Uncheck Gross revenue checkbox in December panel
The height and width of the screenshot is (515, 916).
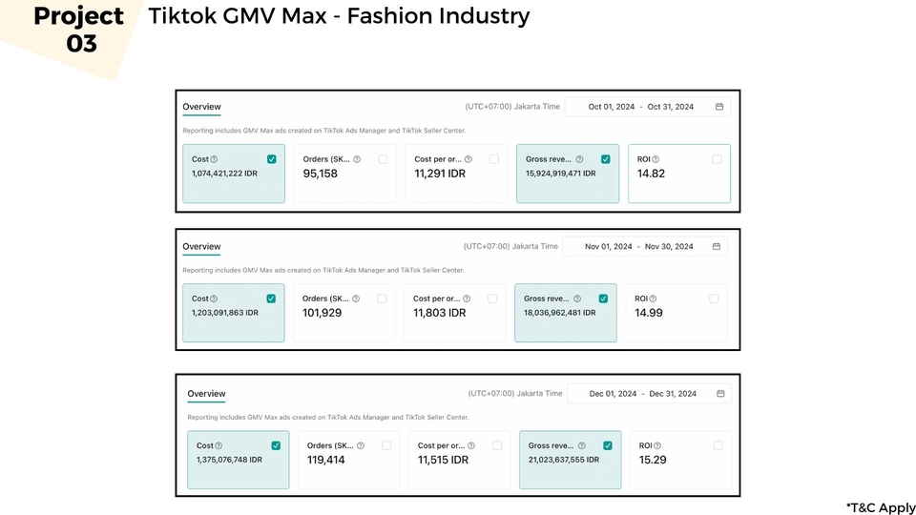pyautogui.click(x=608, y=445)
